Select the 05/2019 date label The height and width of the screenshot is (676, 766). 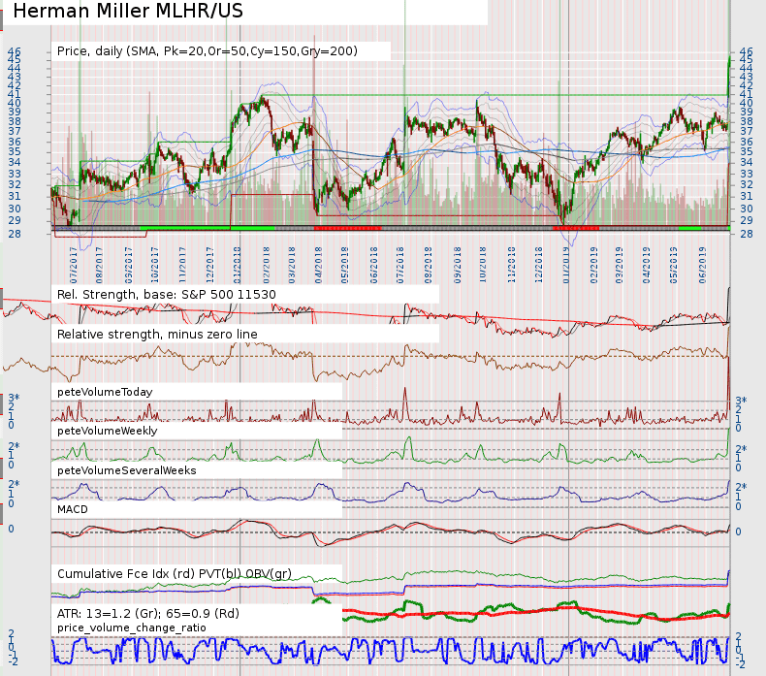coord(673,265)
